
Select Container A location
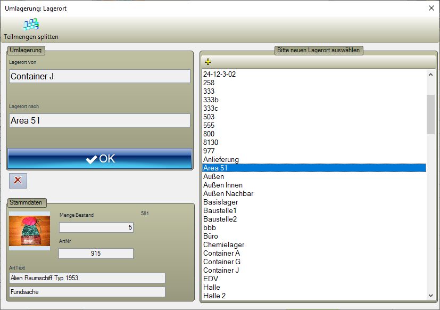tap(314, 253)
